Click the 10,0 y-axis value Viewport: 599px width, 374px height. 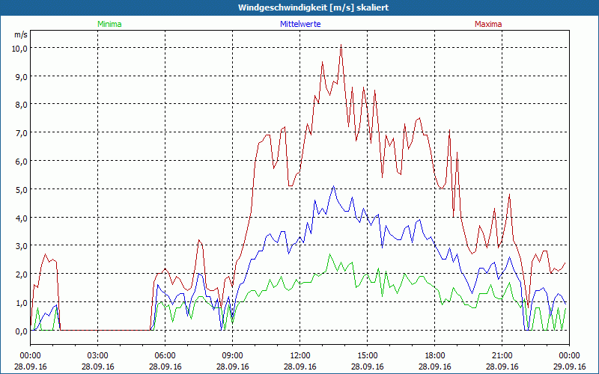click(x=20, y=48)
